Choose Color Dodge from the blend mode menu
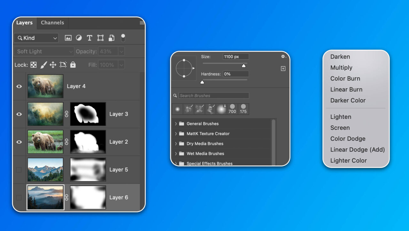Image resolution: width=409 pixels, height=231 pixels. [x=348, y=139]
